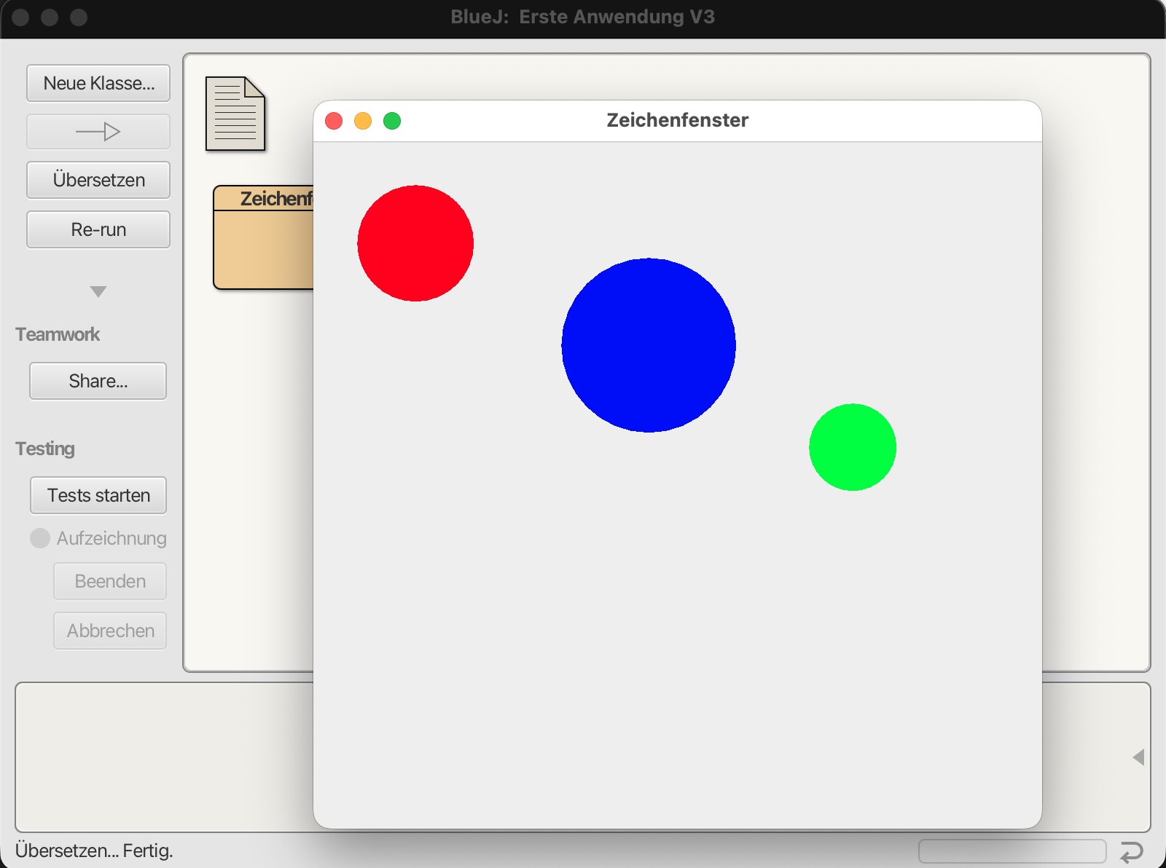Toggle the Aufzeichnung recording indicator

click(x=40, y=538)
